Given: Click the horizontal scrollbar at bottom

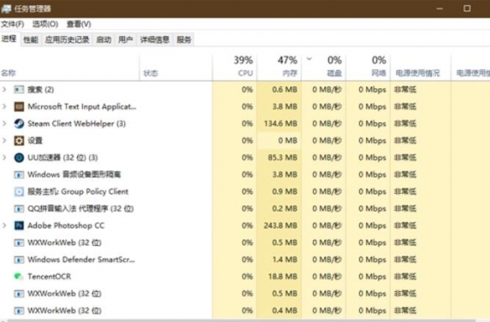Looking at the screenshot, I should pyautogui.click(x=241, y=320).
